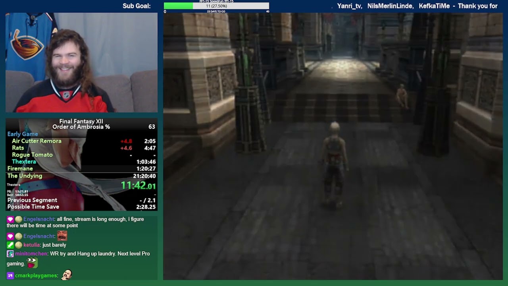The height and width of the screenshot is (286, 508).
Task: Click the username cmarkplaygames in chat
Action: pyautogui.click(x=36, y=276)
